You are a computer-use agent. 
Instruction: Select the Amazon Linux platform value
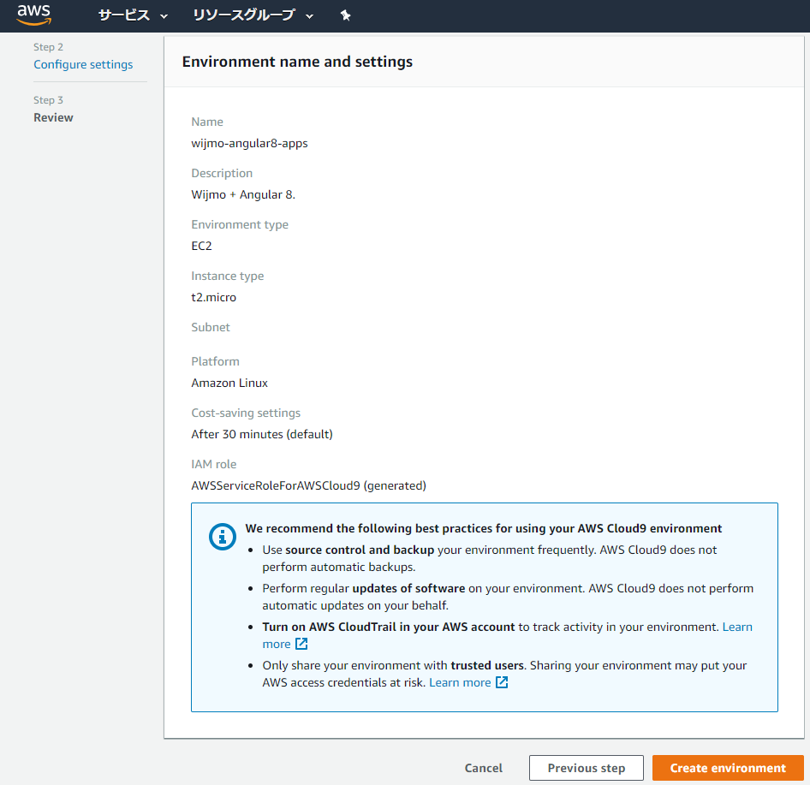coord(229,384)
